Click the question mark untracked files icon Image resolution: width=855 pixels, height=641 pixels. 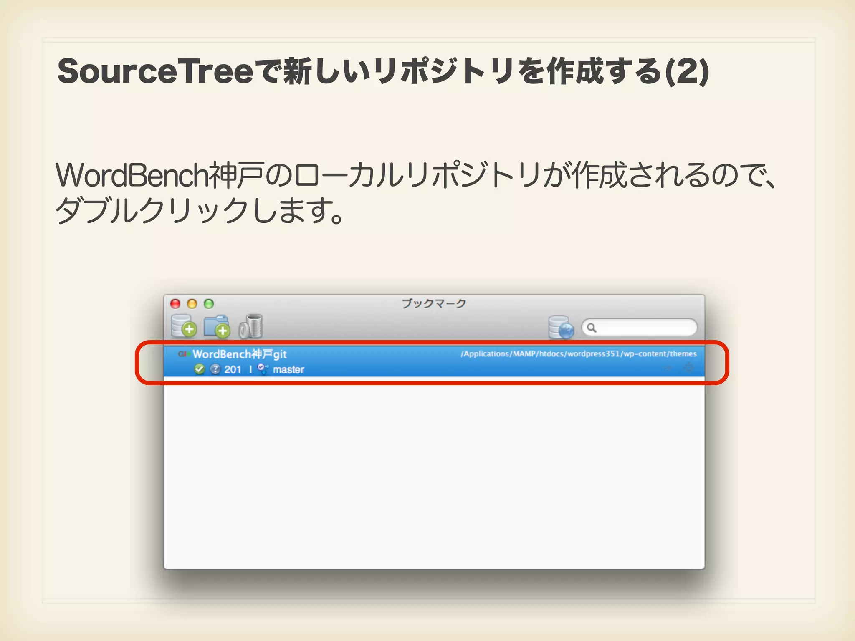(215, 369)
